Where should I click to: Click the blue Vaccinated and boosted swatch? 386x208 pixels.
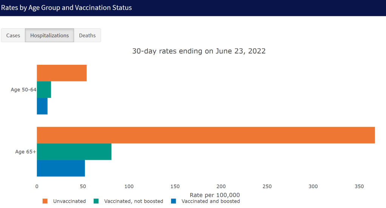[174, 201]
